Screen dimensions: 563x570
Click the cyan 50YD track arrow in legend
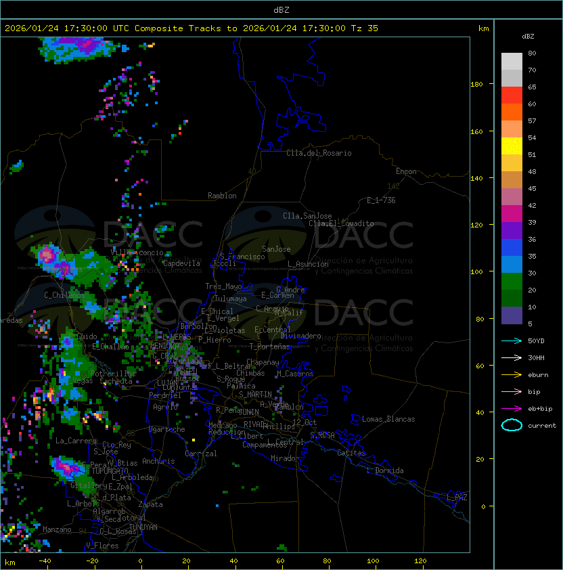[x=512, y=341]
